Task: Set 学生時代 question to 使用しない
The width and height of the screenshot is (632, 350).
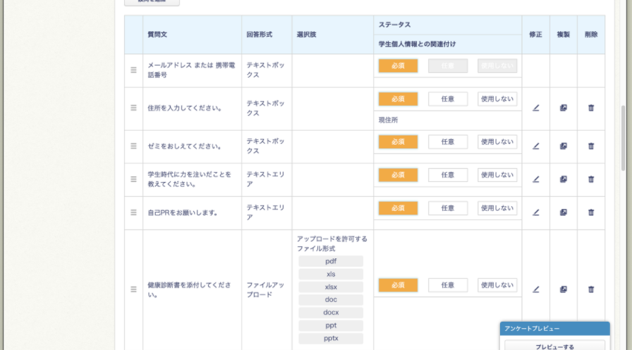Action: click(x=497, y=175)
